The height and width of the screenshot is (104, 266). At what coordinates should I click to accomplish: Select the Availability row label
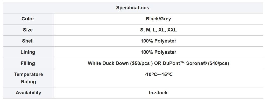coord(28,93)
